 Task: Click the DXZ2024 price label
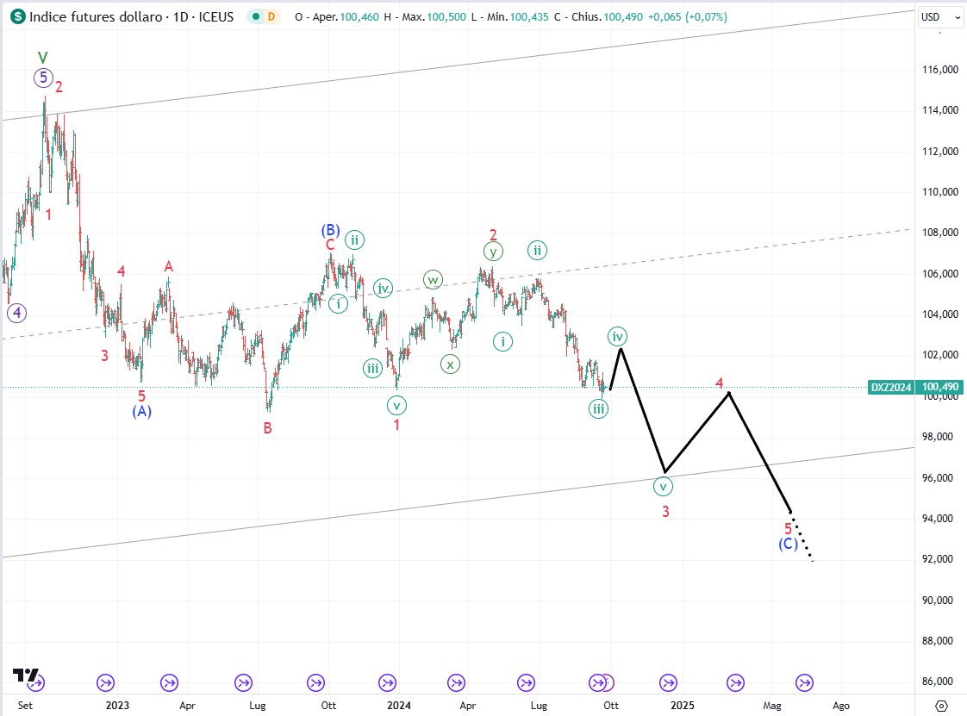tap(890, 388)
